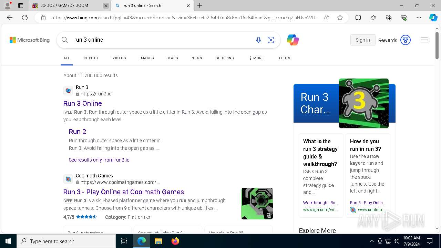View site information lock icon
441x248 pixels.
pos(43,18)
